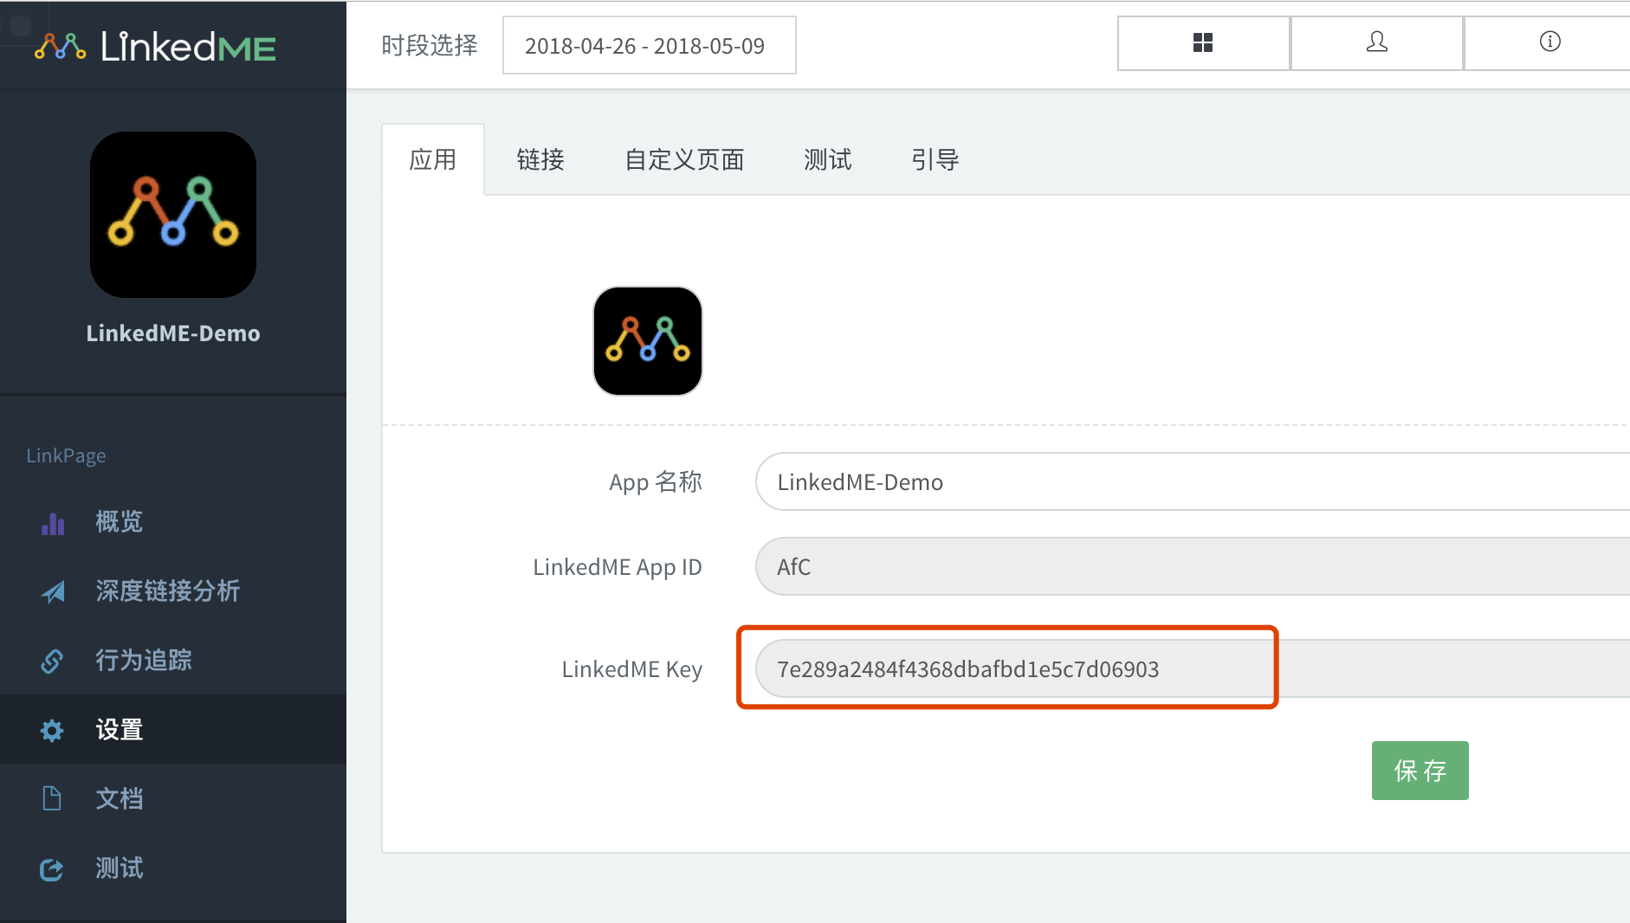Click the App 名称 input field
Image resolution: width=1630 pixels, height=923 pixels.
click(1193, 481)
